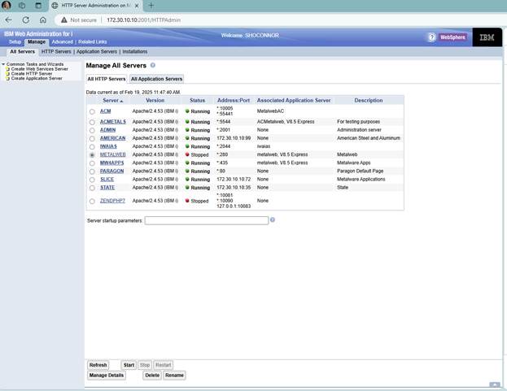Select the SLICE server radio button
507x391 pixels.
tap(92, 180)
